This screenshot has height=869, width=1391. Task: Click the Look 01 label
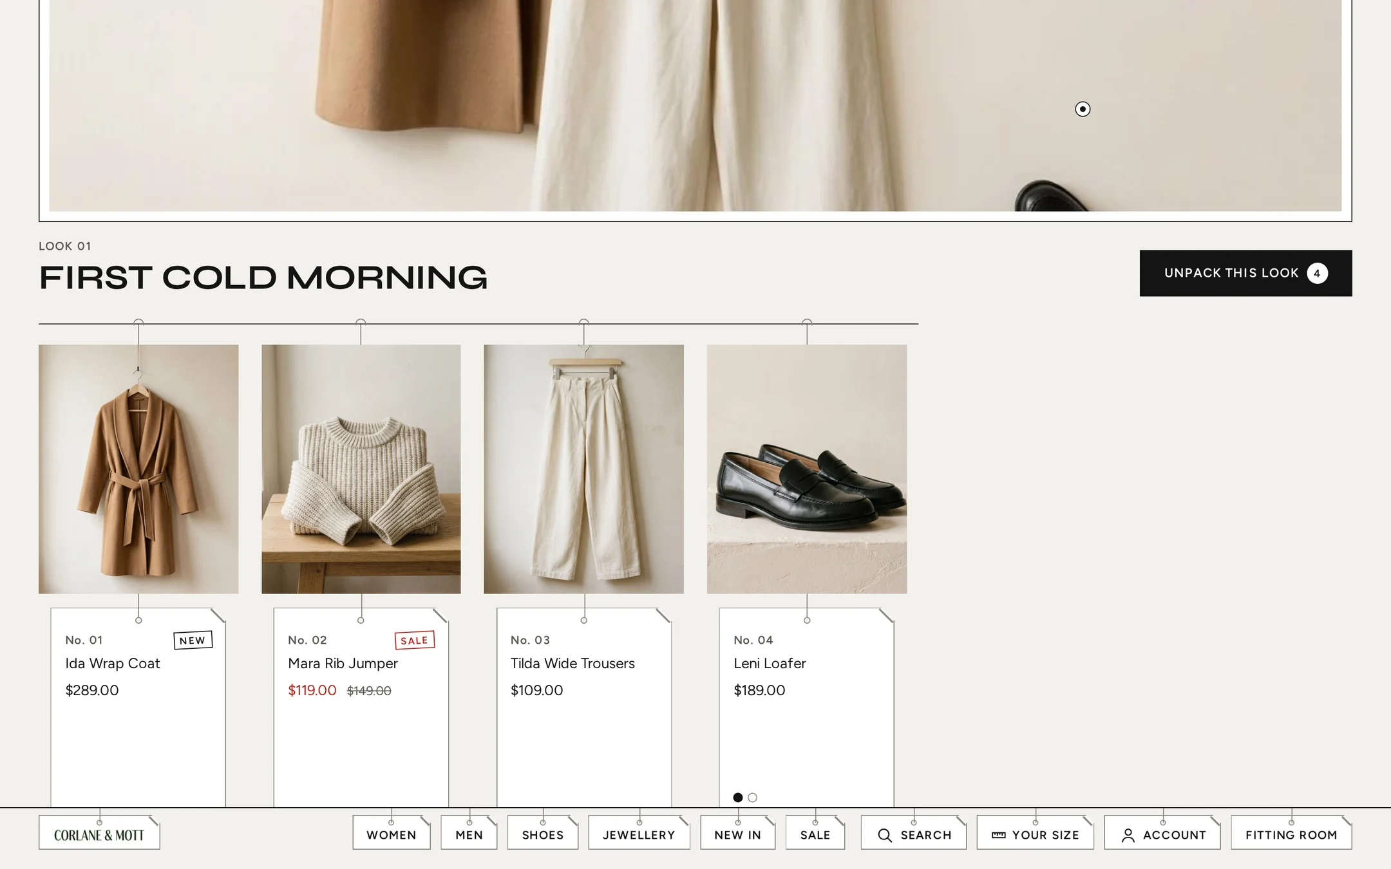(x=65, y=246)
